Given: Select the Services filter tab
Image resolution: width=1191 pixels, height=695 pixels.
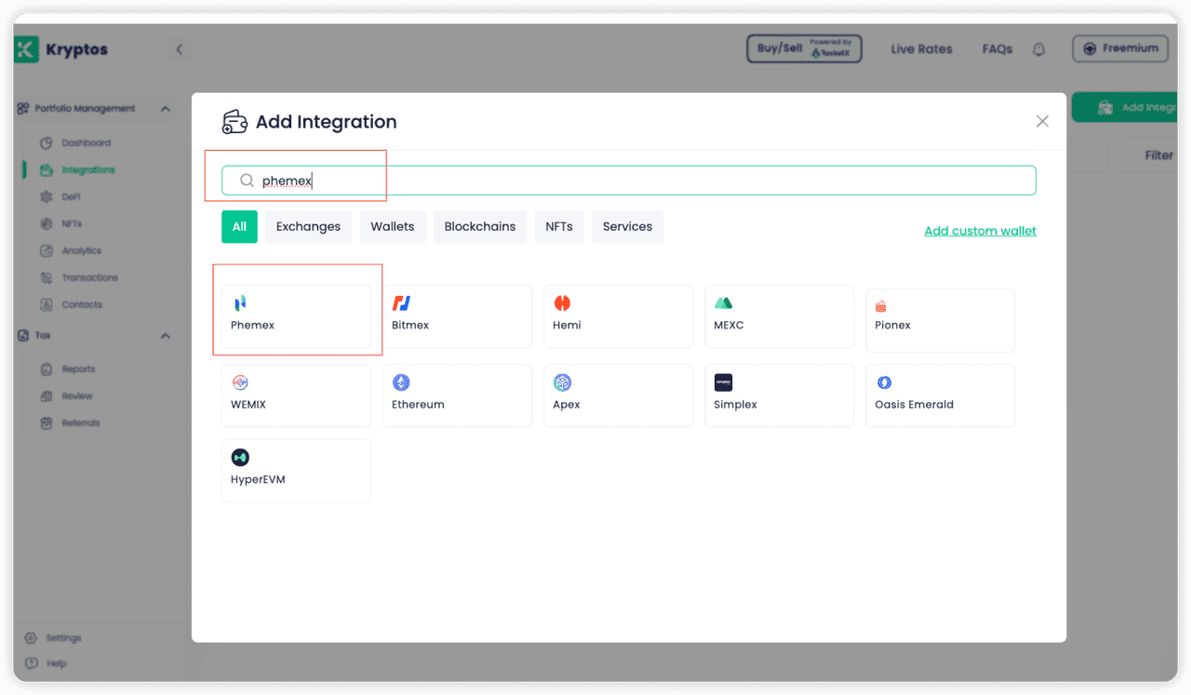Looking at the screenshot, I should (x=627, y=227).
